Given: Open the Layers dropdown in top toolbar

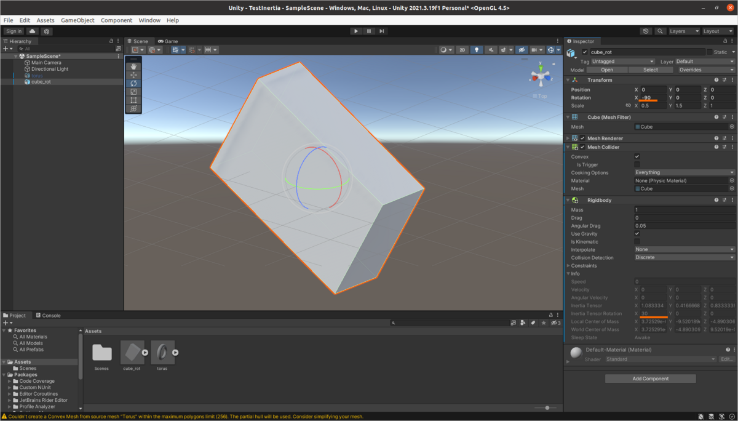Looking at the screenshot, I should [684, 31].
